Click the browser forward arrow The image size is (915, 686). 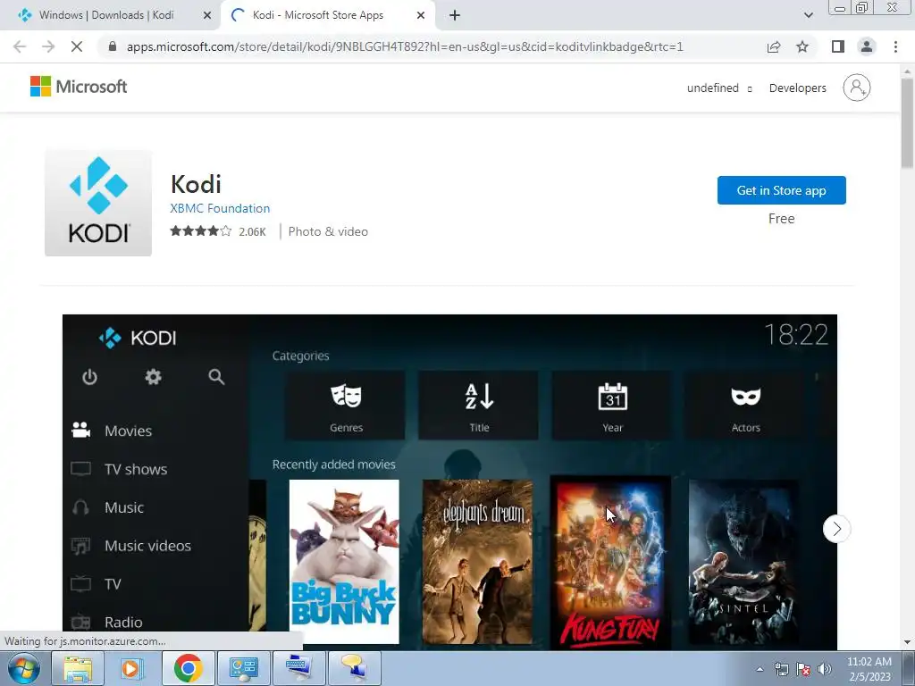click(x=48, y=46)
